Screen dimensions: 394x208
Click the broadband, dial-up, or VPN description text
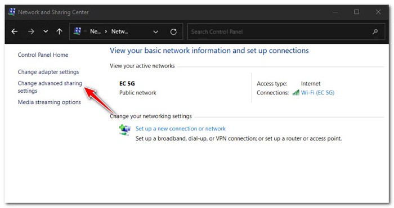point(239,138)
